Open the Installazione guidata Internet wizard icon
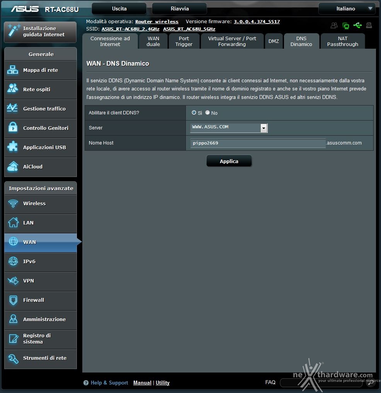 (14, 31)
